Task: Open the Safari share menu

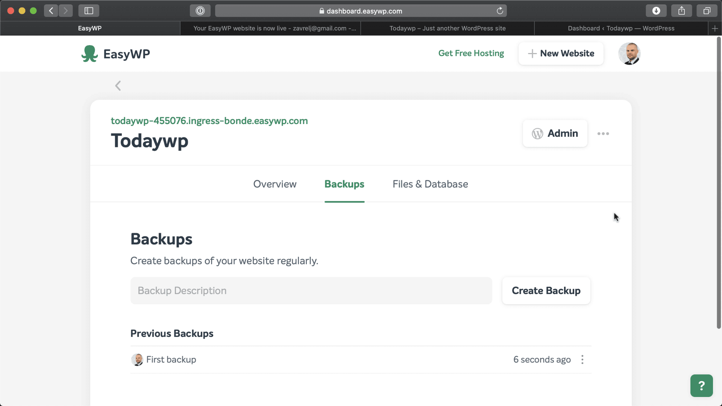Action: (x=681, y=11)
